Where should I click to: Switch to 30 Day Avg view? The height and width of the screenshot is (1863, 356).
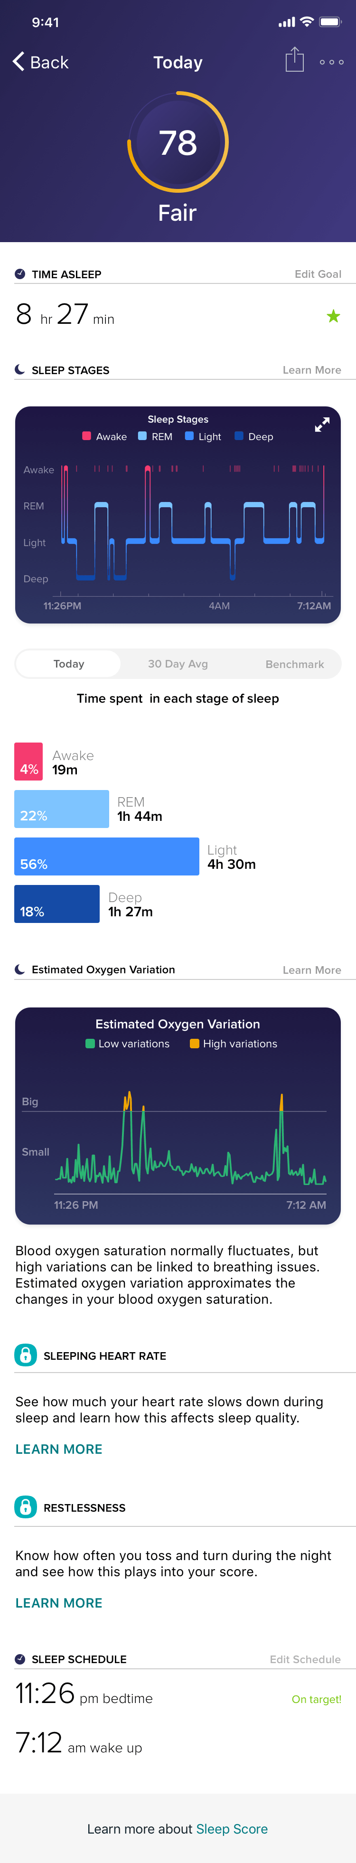coord(178,663)
